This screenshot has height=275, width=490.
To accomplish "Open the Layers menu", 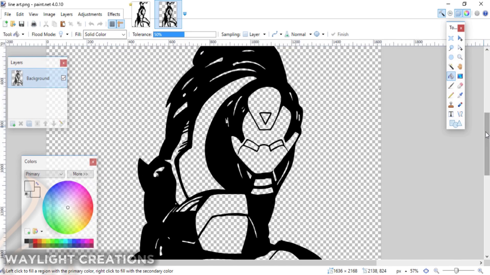I will coord(67,14).
